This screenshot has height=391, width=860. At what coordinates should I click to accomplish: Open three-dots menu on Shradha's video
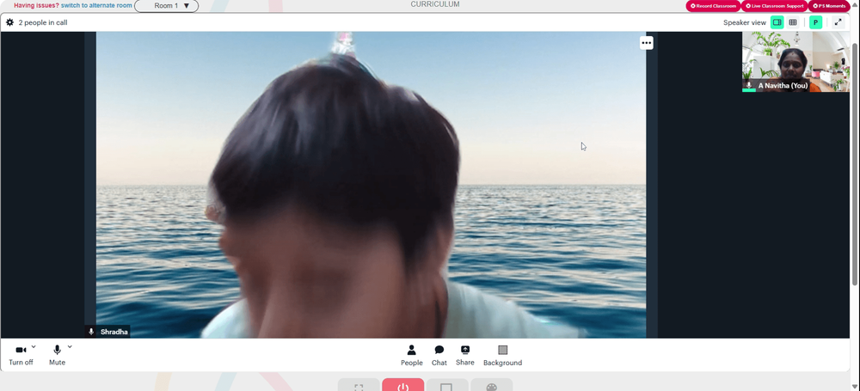647,43
